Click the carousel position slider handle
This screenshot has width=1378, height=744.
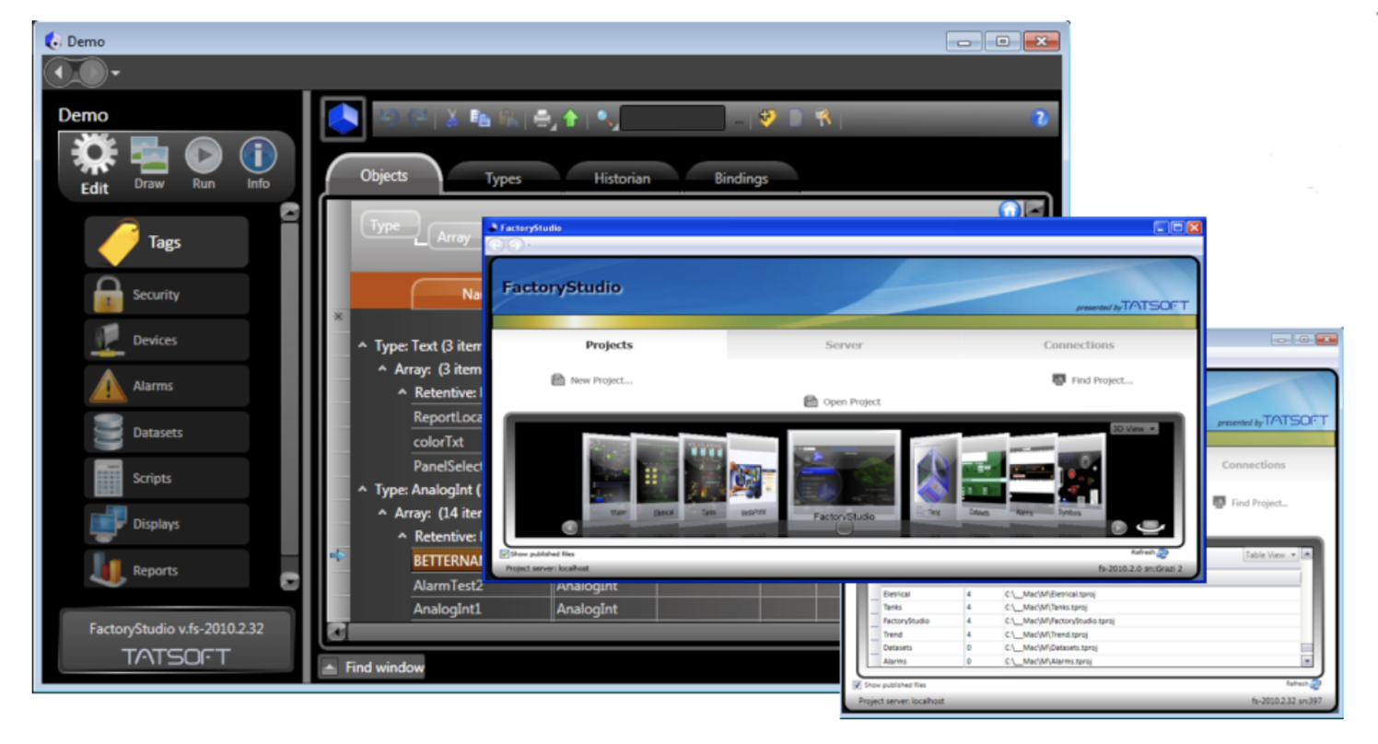(x=844, y=529)
